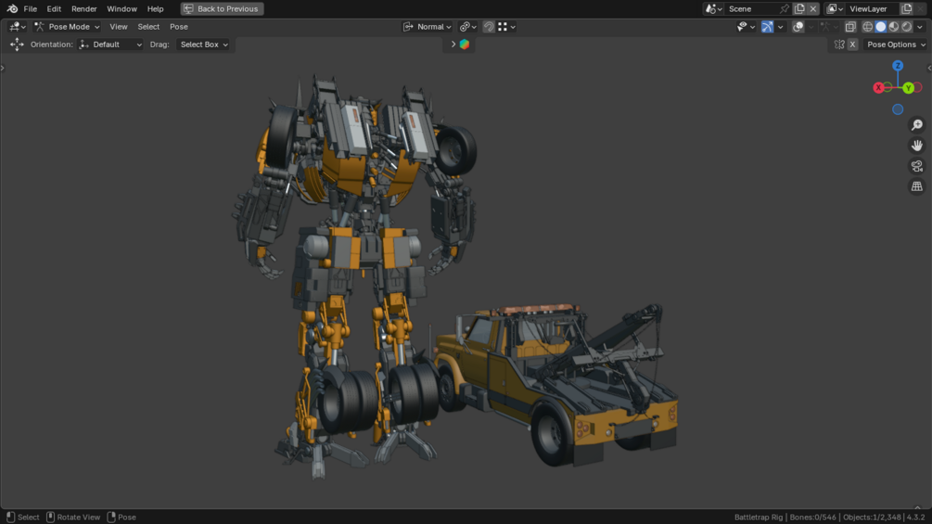Open the snapping options dropdown
The image size is (932, 524).
(506, 27)
